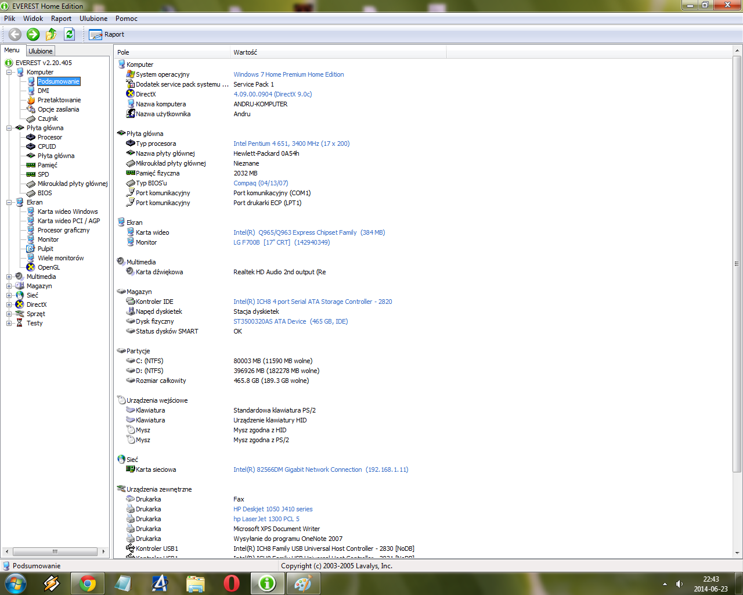
Task: Select the Monitor item in the tree
Action: pyautogui.click(x=48, y=239)
